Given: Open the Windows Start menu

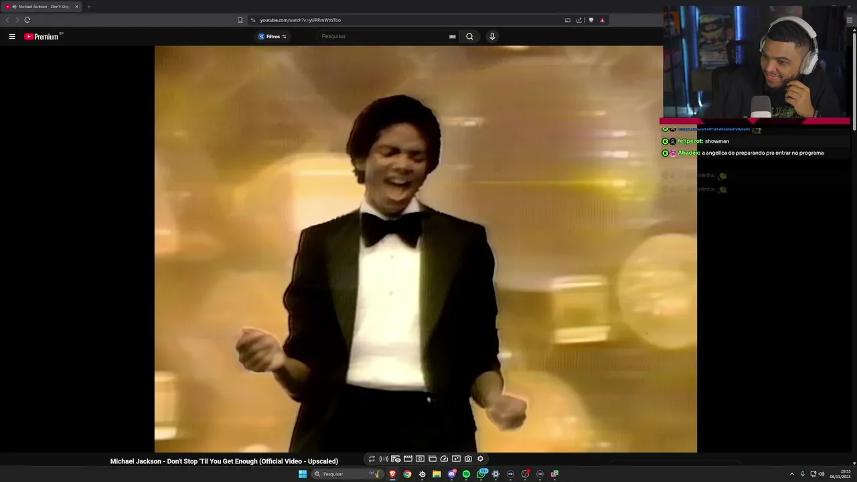Looking at the screenshot, I should (x=303, y=474).
